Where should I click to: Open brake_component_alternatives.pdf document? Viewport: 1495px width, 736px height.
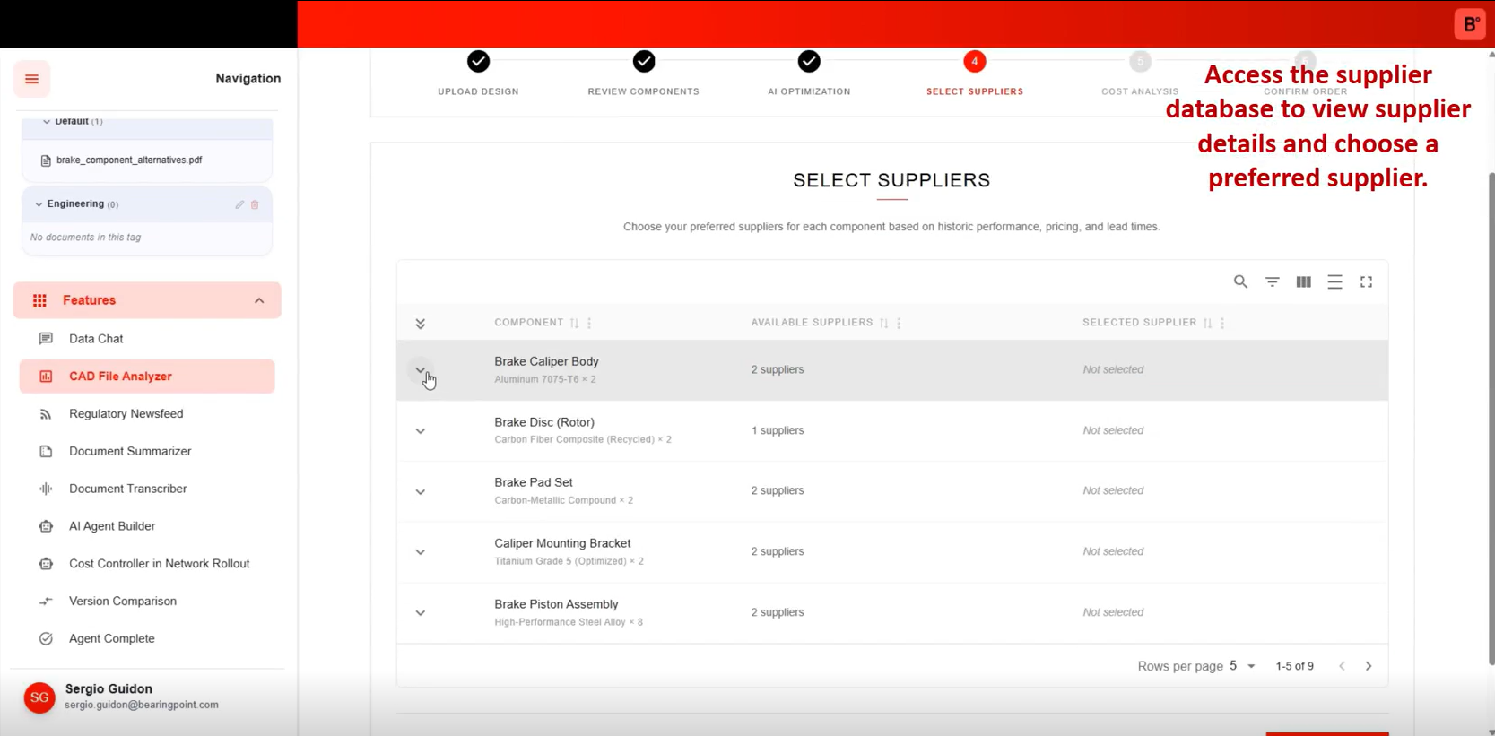(x=128, y=160)
